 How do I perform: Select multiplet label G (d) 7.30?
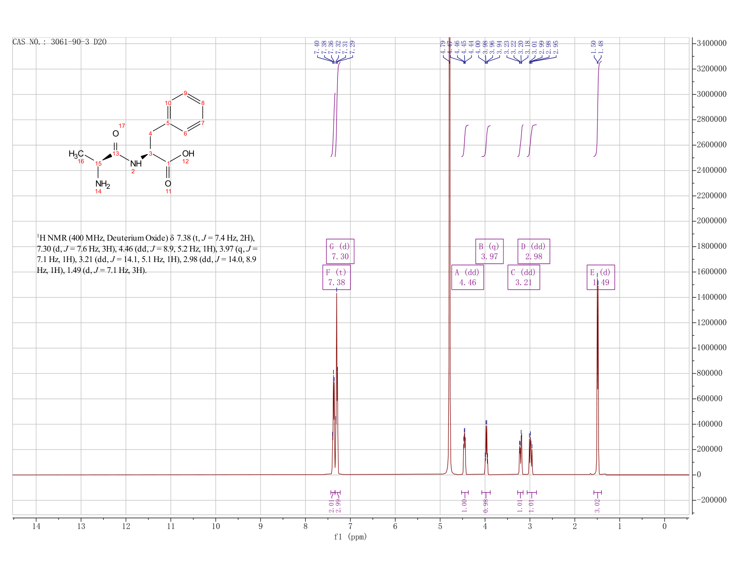click(340, 251)
